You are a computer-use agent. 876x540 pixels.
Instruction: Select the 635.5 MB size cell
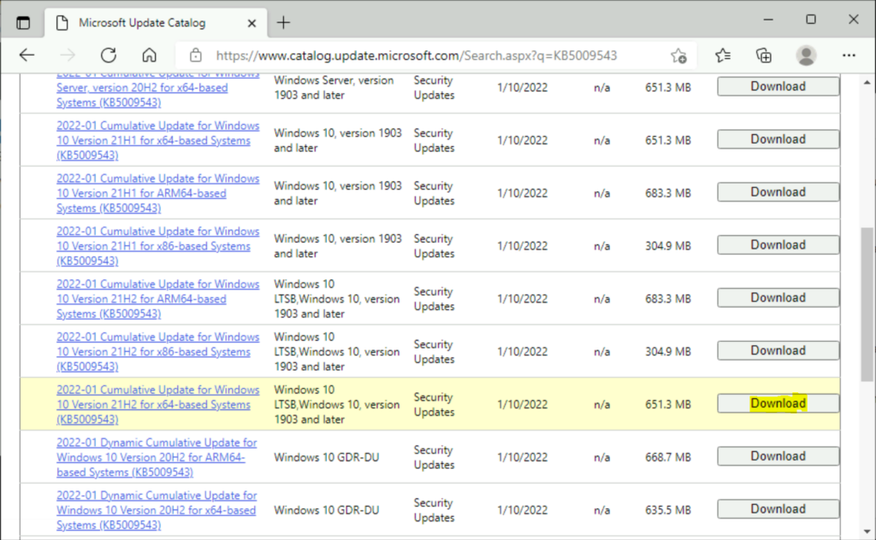coord(668,510)
